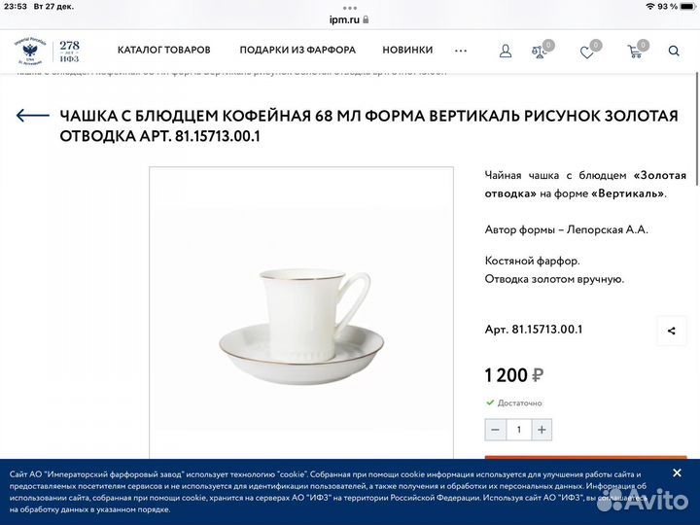Click the cup and saucer product image
The width and height of the screenshot is (700, 525).
(x=301, y=312)
